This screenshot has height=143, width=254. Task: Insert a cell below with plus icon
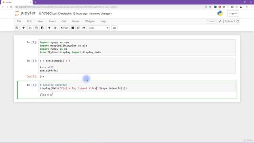point(23,28)
